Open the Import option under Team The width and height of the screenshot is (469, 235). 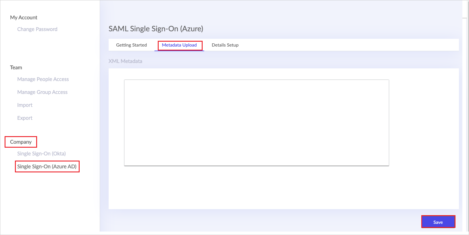click(x=25, y=105)
